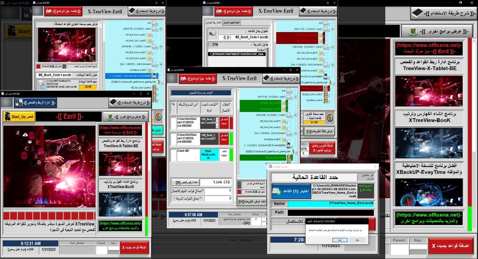
Task: Open شرح طريقة الاستخدام in the middle window
Action: point(281,79)
